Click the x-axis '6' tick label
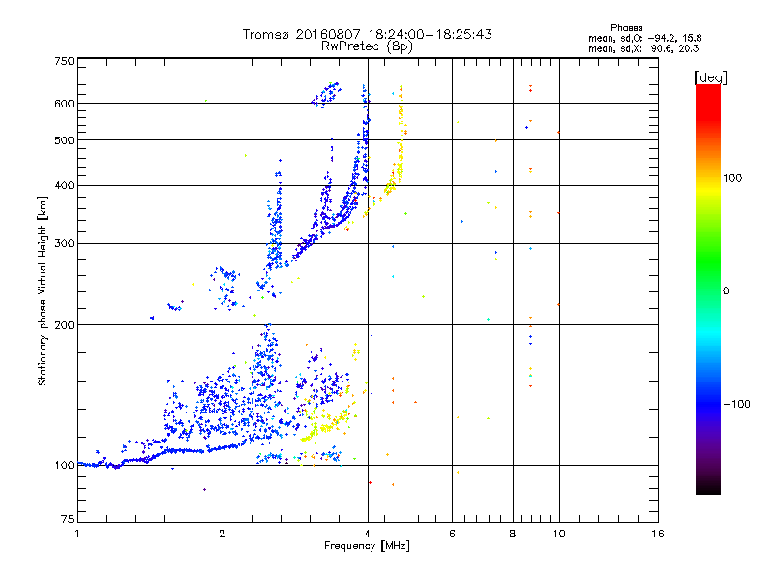Image resolution: width=774 pixels, height=581 pixels. click(x=452, y=534)
